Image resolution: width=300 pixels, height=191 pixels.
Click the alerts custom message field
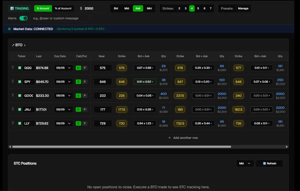[59, 18]
